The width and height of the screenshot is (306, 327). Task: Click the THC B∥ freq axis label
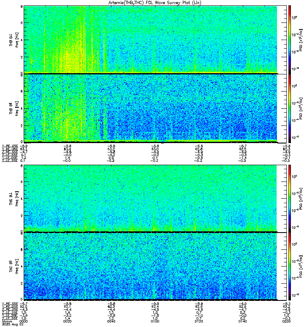coord(14,267)
